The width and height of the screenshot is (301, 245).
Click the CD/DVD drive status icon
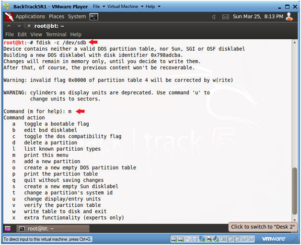coord(188,239)
